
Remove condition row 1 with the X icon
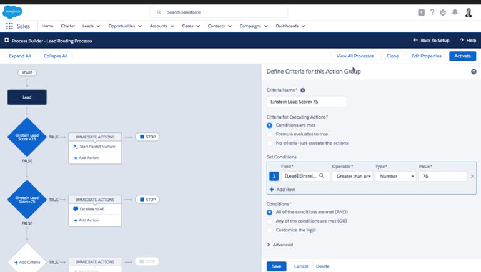click(x=472, y=176)
